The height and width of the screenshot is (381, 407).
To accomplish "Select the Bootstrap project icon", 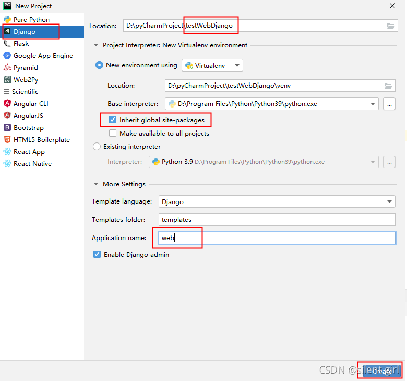I will 7,127.
